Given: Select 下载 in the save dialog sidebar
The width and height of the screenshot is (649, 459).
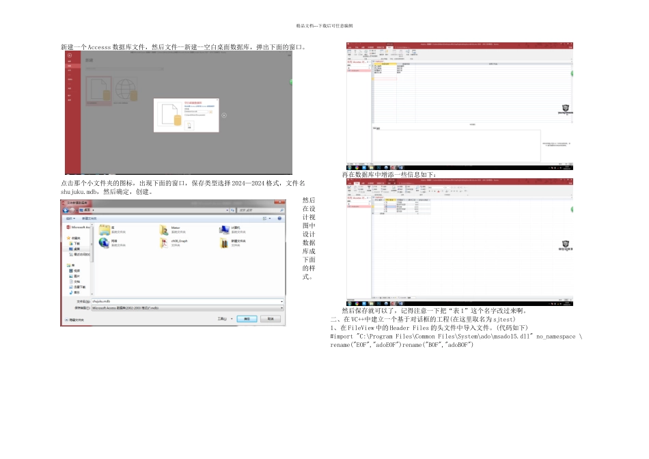Looking at the screenshot, I should coord(75,243).
